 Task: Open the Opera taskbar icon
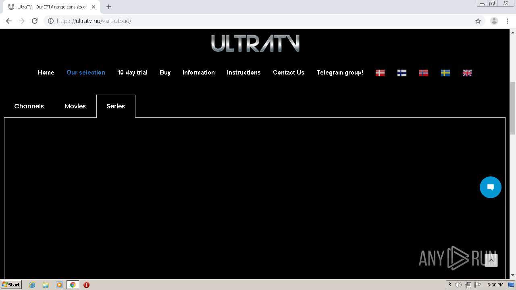86,285
